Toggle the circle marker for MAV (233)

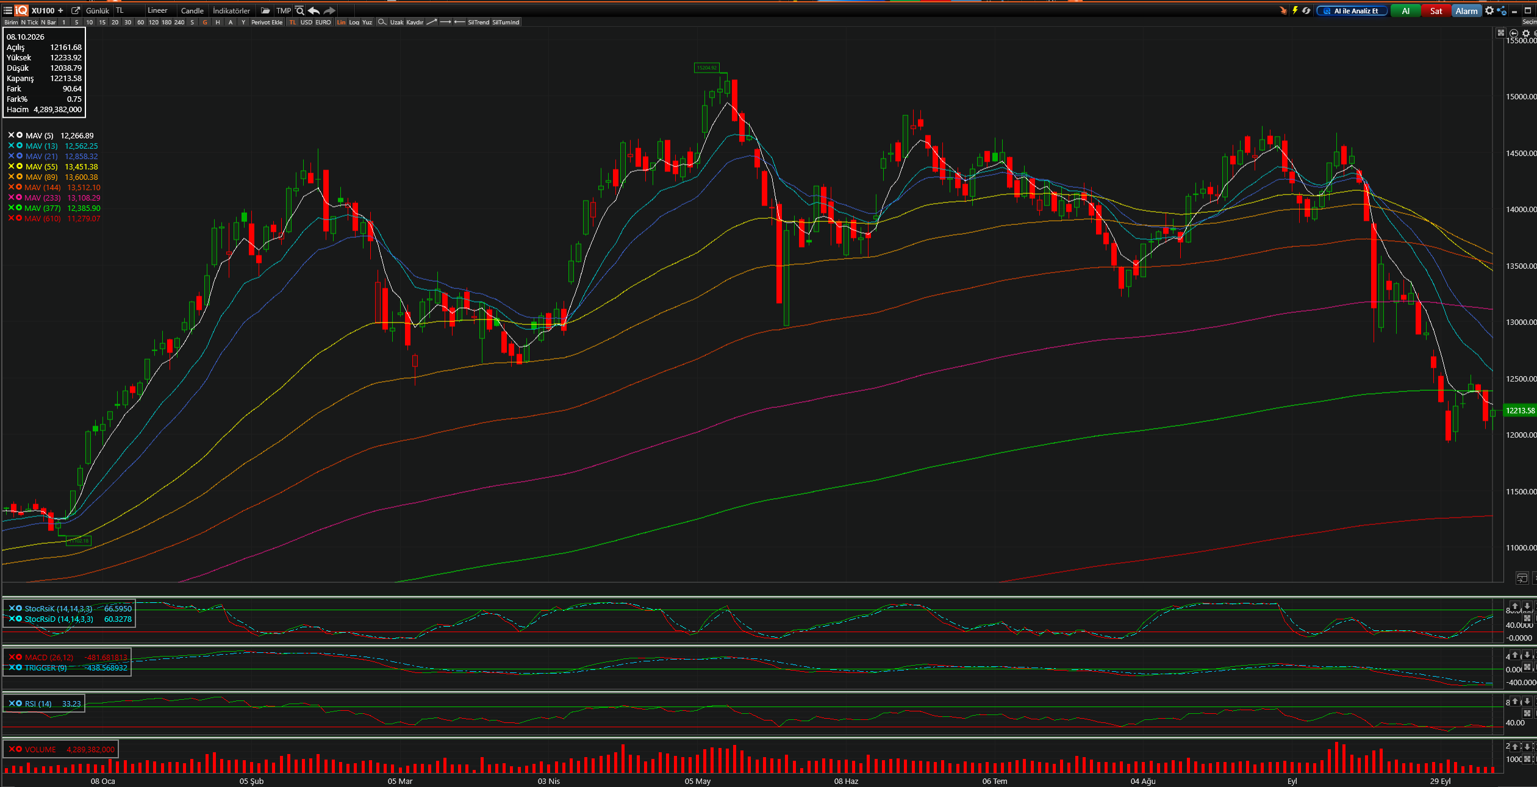click(x=19, y=198)
